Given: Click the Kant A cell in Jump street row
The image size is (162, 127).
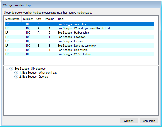Looking at the screenshot, I should click(x=38, y=24).
